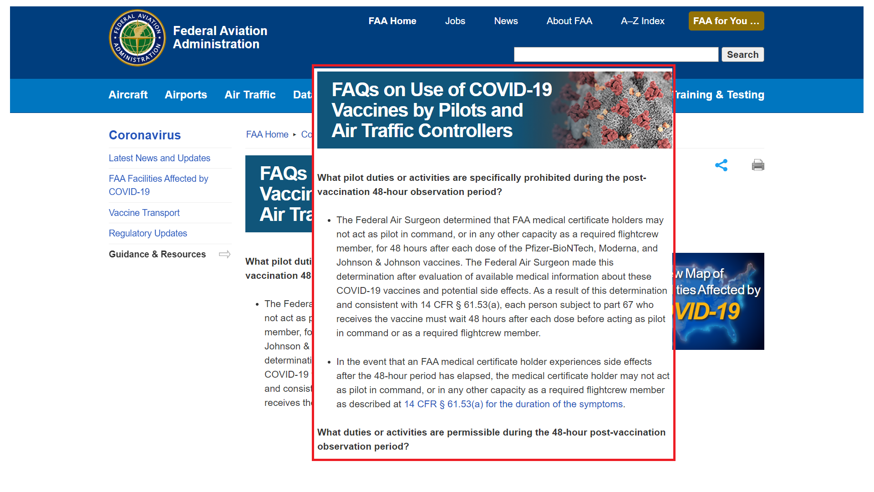Open the Airports menu
The image size is (874, 492).
(x=186, y=95)
